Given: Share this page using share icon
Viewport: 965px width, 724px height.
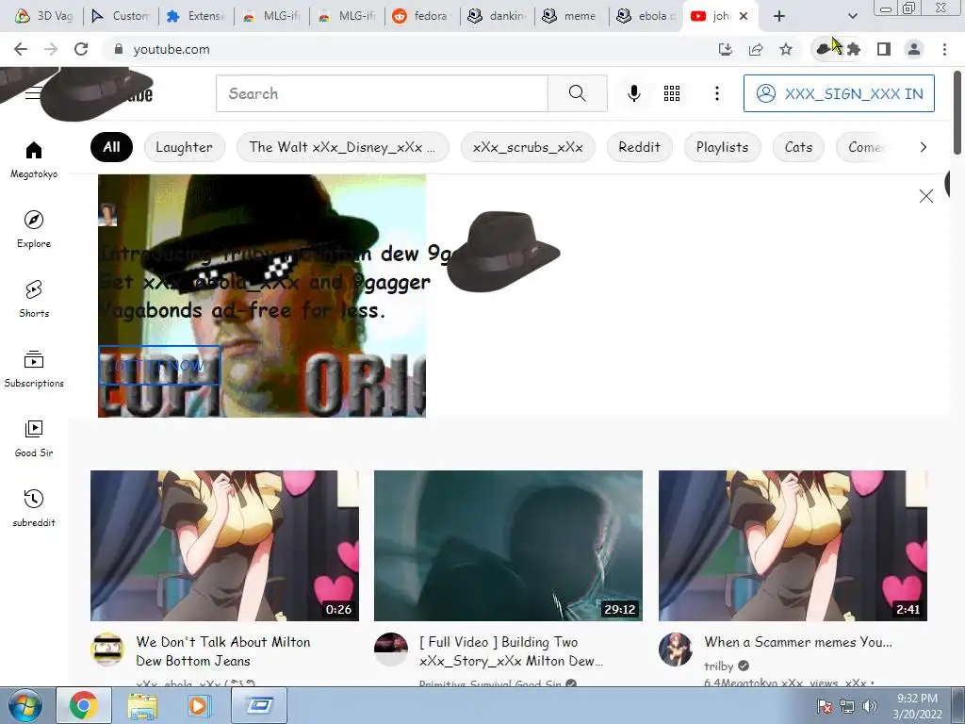Looking at the screenshot, I should point(756,49).
